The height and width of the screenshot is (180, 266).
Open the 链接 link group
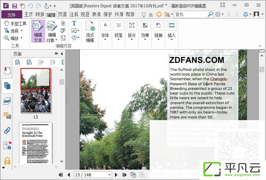(x=158, y=31)
